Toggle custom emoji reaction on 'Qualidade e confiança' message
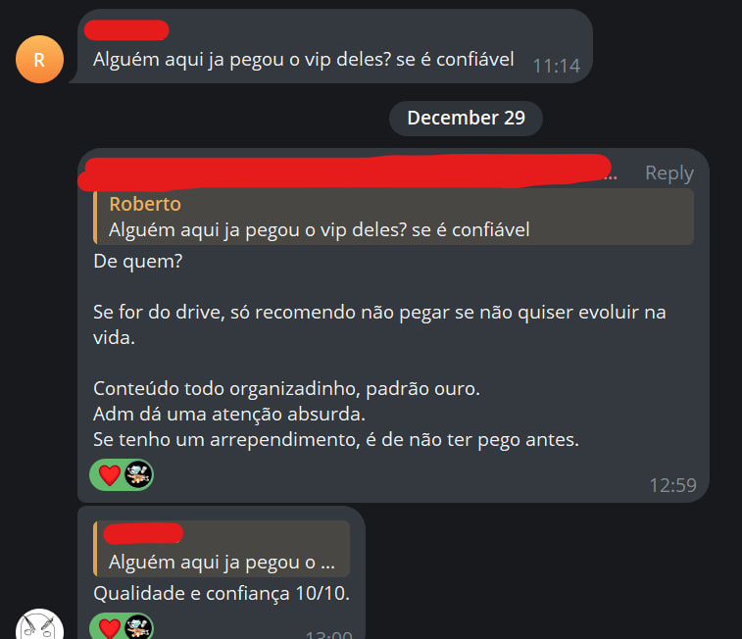Screen dimensions: 742x639 tap(138, 626)
